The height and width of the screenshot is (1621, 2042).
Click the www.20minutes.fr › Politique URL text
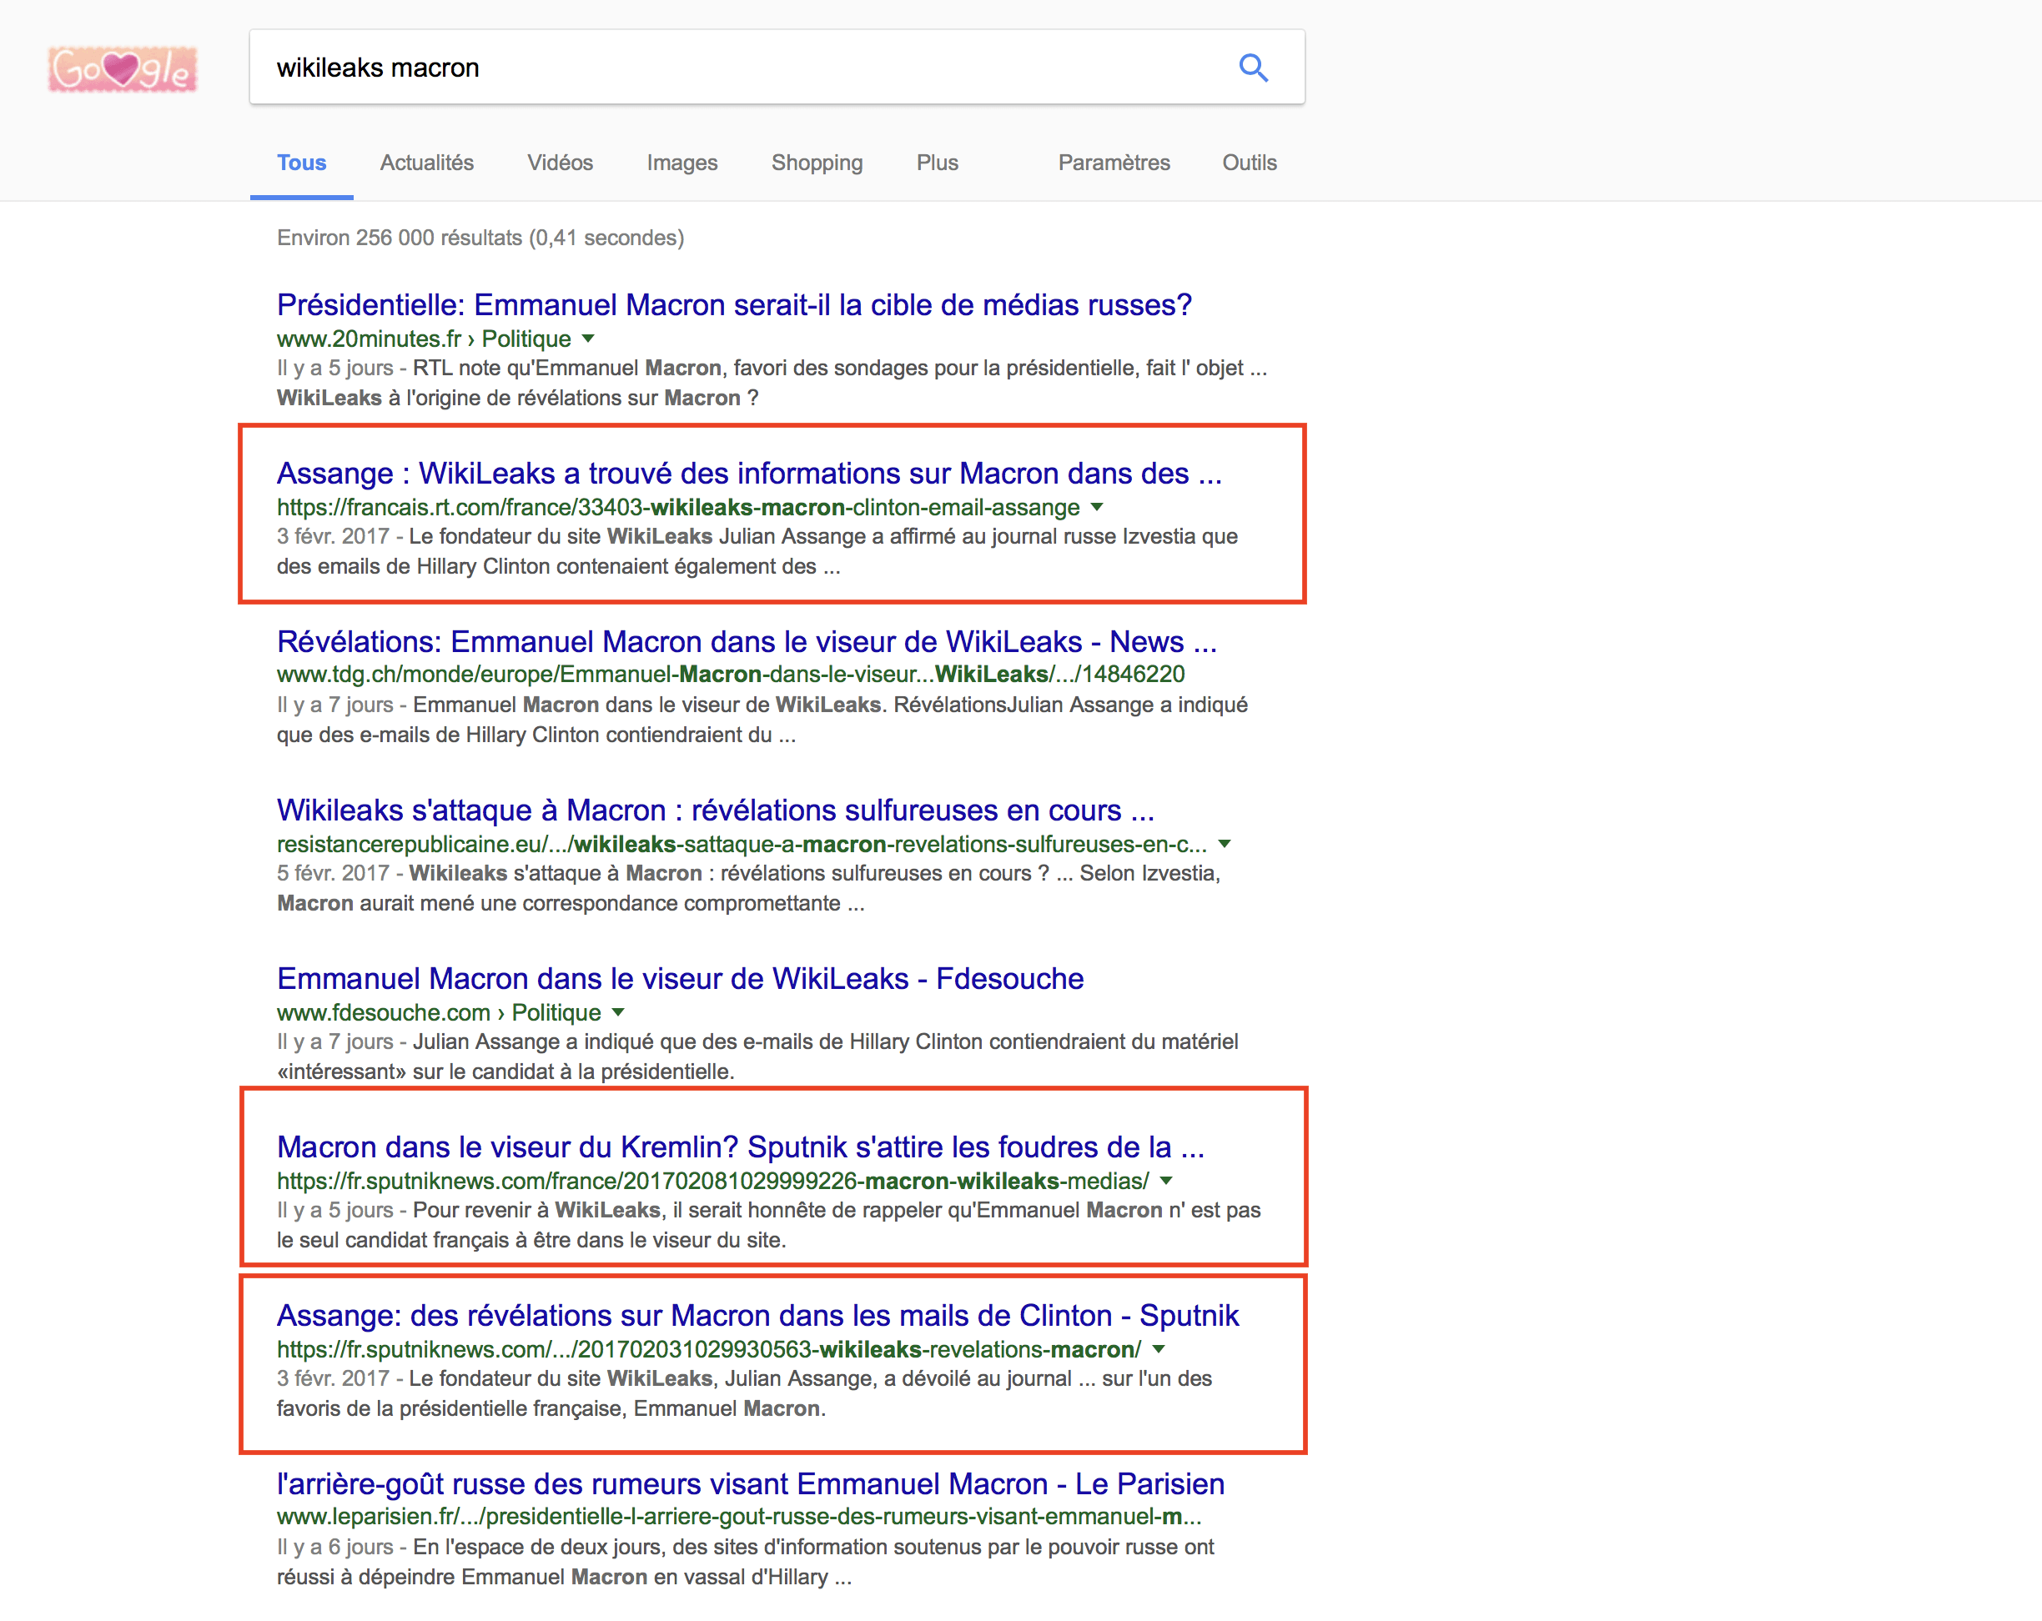tap(424, 339)
